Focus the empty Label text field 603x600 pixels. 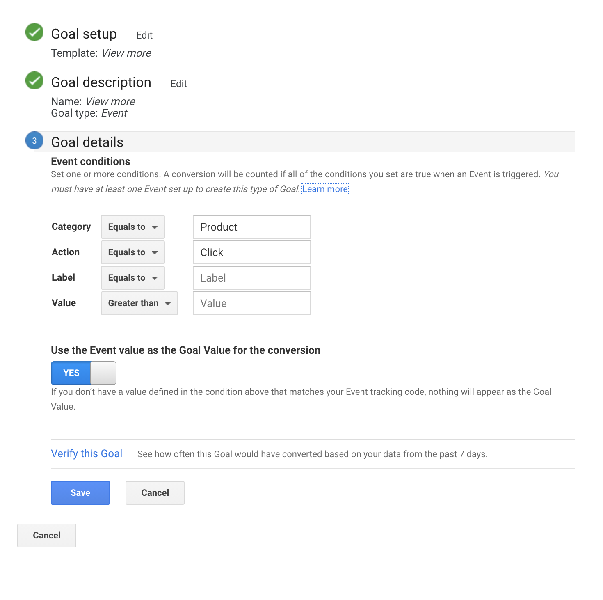coord(251,278)
